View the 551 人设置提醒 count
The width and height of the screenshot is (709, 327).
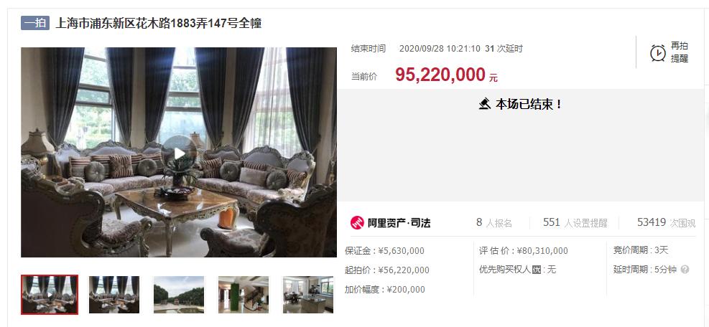(x=575, y=223)
